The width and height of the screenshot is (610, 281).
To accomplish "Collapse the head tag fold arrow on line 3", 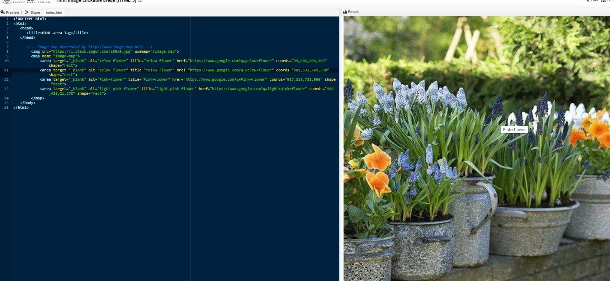I will coord(10,28).
